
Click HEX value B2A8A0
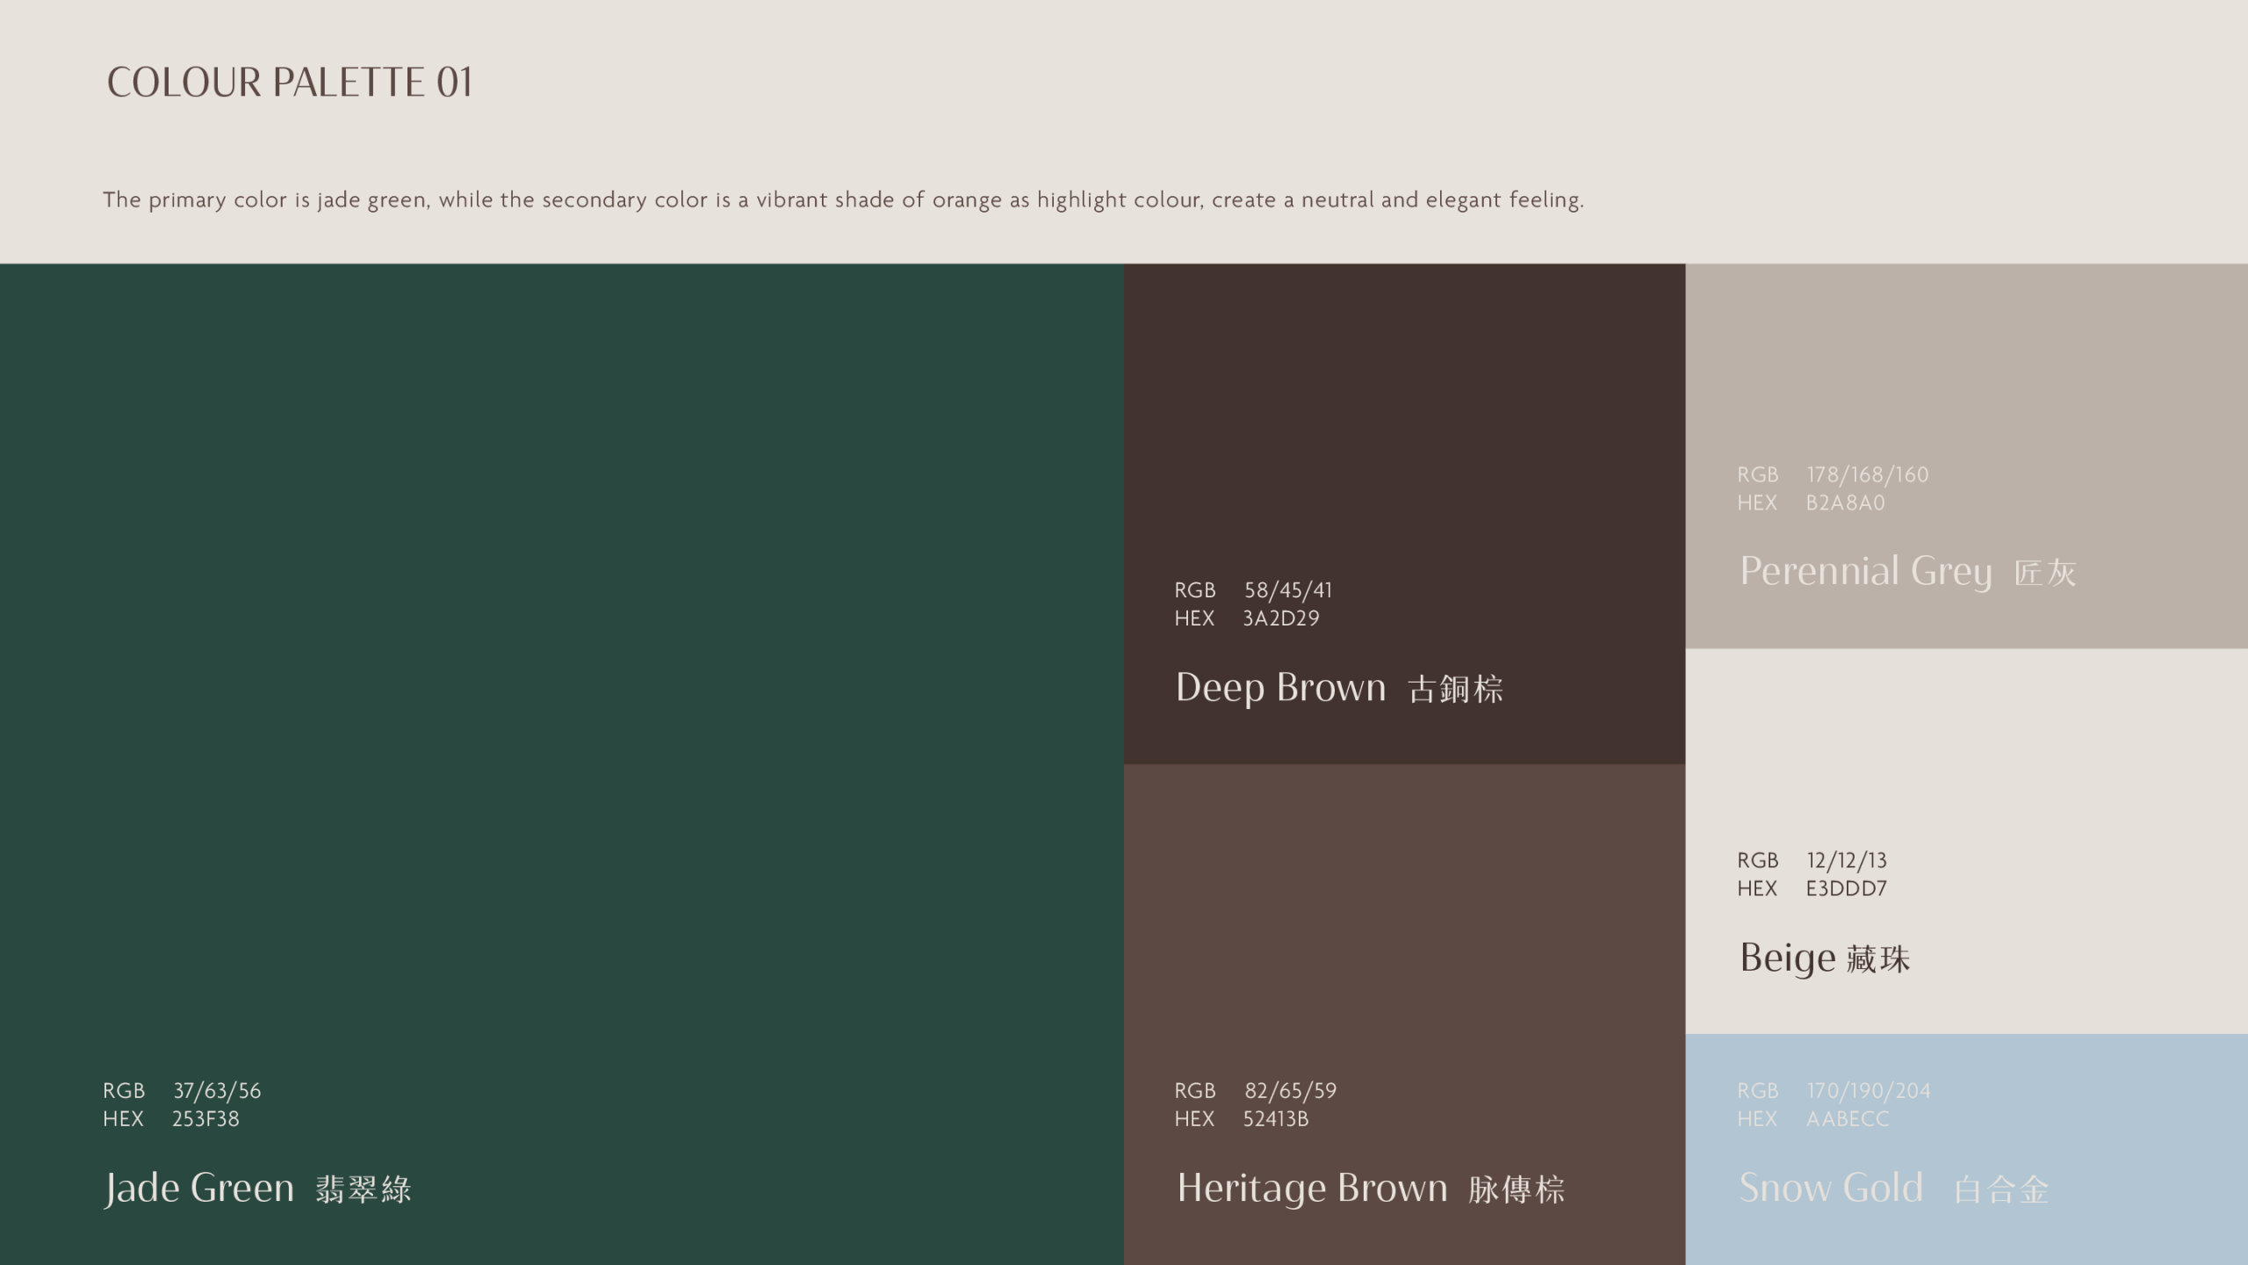pyautogui.click(x=1845, y=503)
